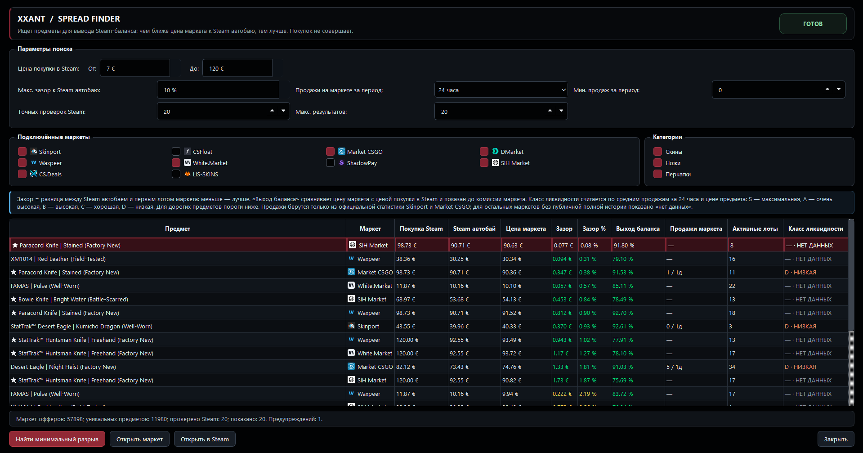The image size is (863, 453).
Task: Click Найти минимальный разрыв button
Action: point(57,439)
